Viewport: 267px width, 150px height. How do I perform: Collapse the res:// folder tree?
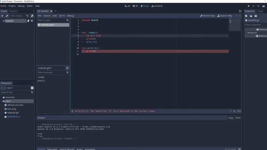click(2, 101)
